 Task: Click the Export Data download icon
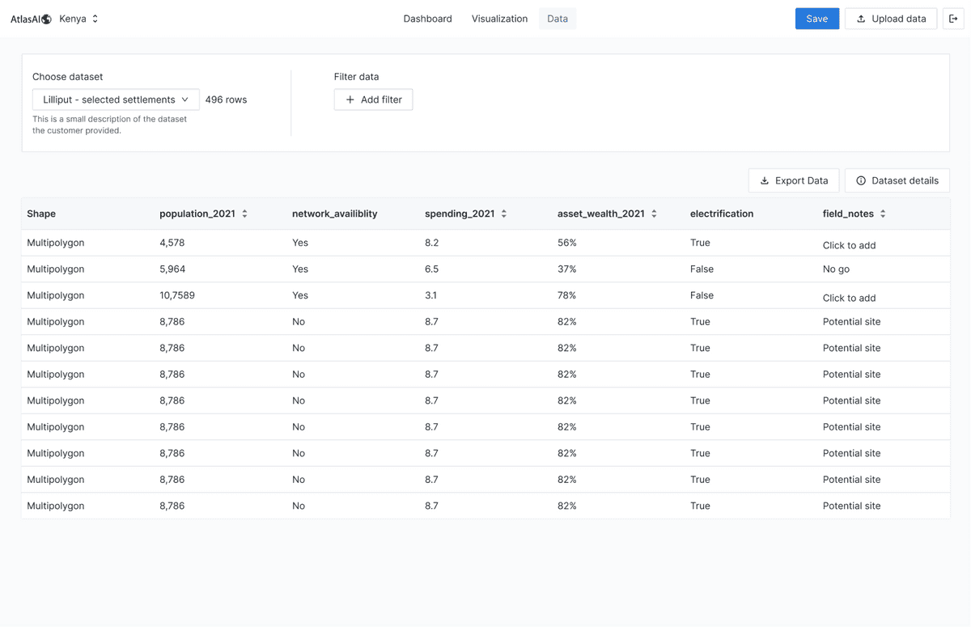(765, 180)
